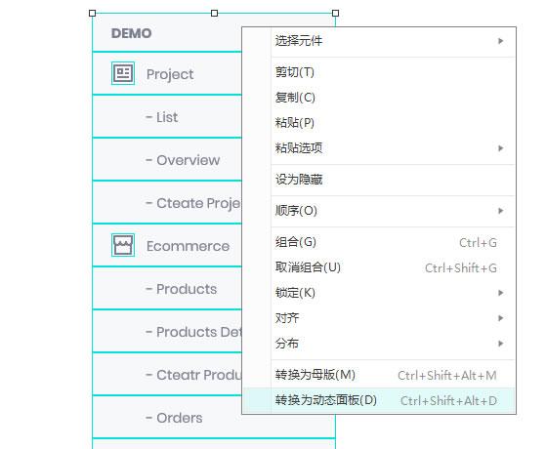This screenshot has height=449, width=546.
Task: Expand the 锁定(K) submenu arrow
Action: pos(501,293)
